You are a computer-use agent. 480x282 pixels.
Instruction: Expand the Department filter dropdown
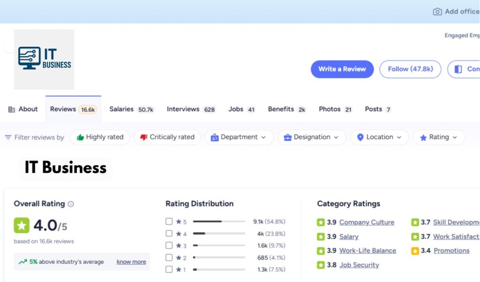coord(239,137)
